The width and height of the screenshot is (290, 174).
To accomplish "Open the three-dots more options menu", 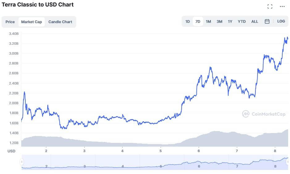I will coord(282,6).
